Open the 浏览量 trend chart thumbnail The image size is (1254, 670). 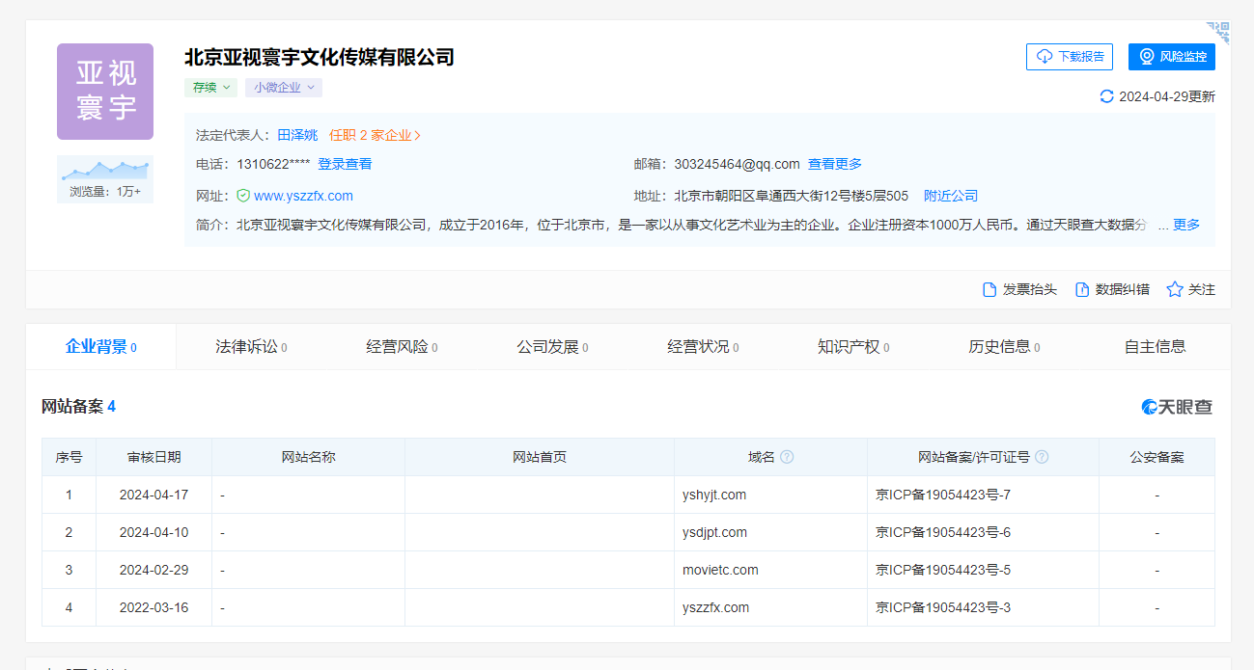point(105,179)
